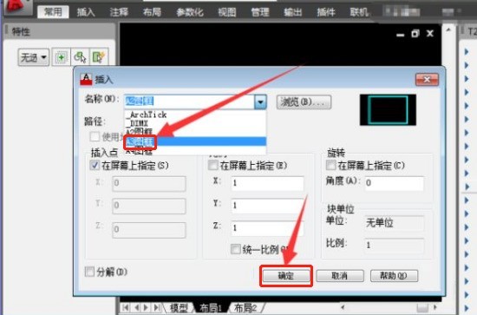Close the 插入 dialog with red X
477x315 pixels.
427,80
